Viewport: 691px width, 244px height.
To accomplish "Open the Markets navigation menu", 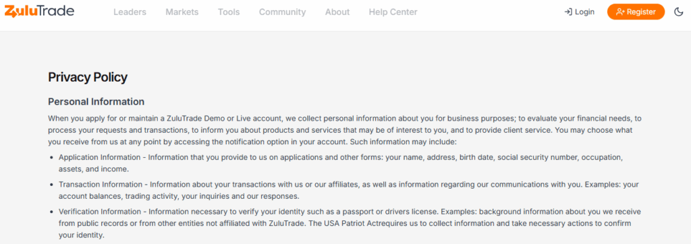I will click(182, 12).
